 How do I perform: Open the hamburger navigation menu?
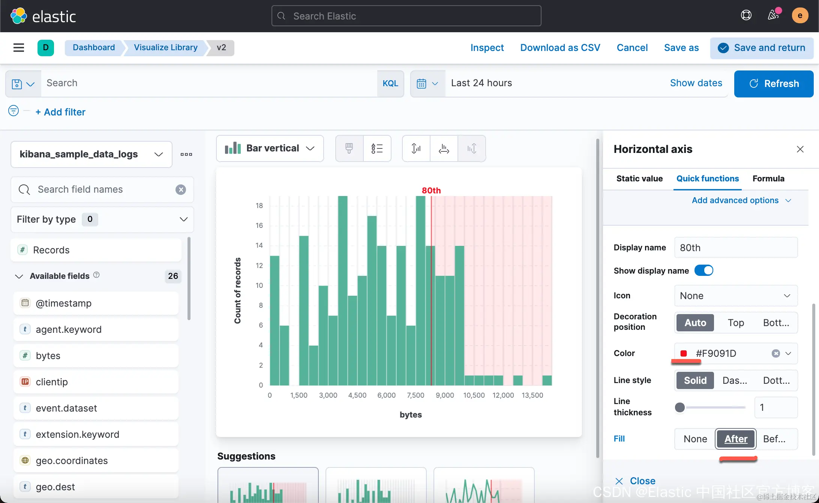pos(19,48)
